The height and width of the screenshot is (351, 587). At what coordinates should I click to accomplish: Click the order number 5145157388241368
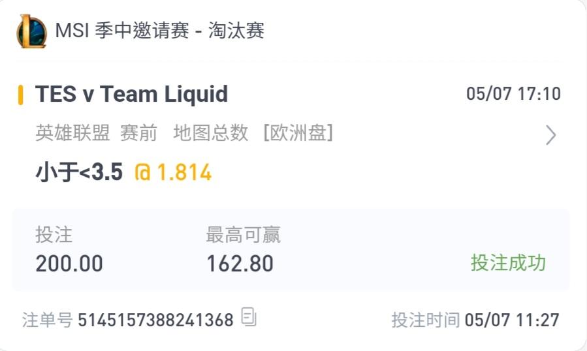tap(156, 320)
